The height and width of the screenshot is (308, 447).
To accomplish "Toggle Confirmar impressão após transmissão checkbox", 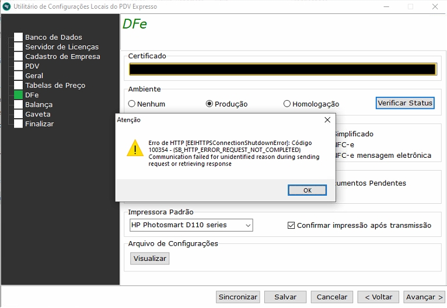I will (359, 225).
